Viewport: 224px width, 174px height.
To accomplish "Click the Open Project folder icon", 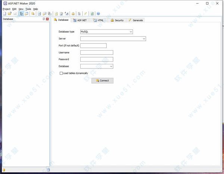I will coord(10,14).
